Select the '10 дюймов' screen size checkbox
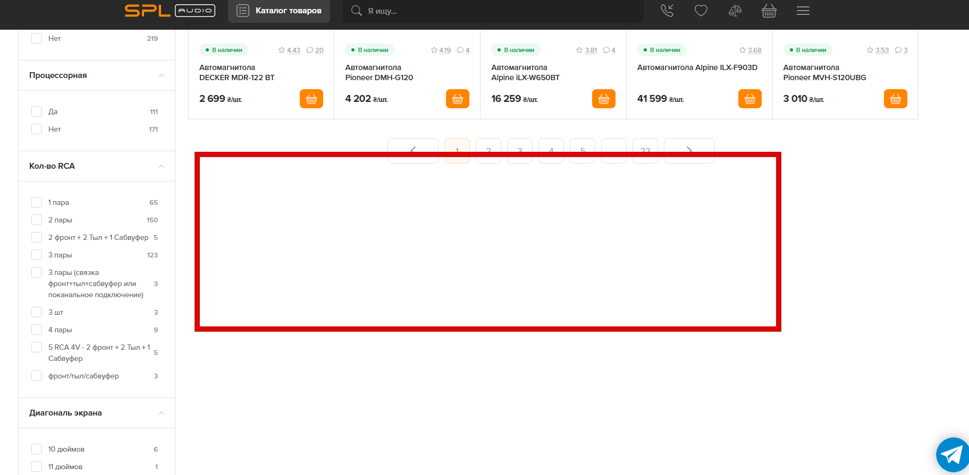969x475 pixels. [x=37, y=449]
